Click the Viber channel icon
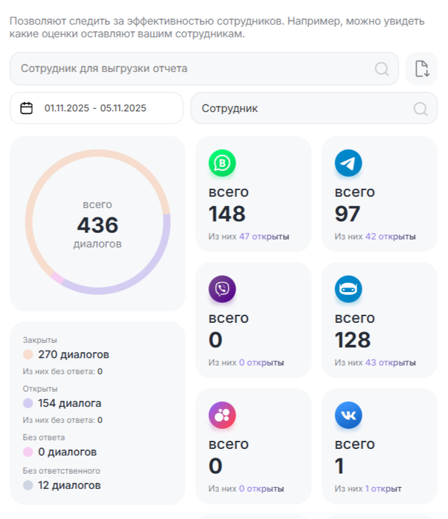Image resolution: width=448 pixels, height=519 pixels. tap(222, 290)
